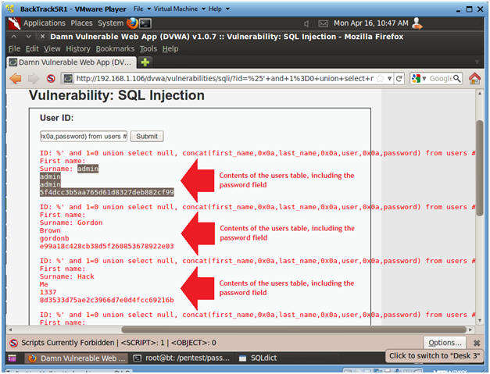490x374 pixels.
Task: Click the username text gordonb
Action: (x=54, y=238)
